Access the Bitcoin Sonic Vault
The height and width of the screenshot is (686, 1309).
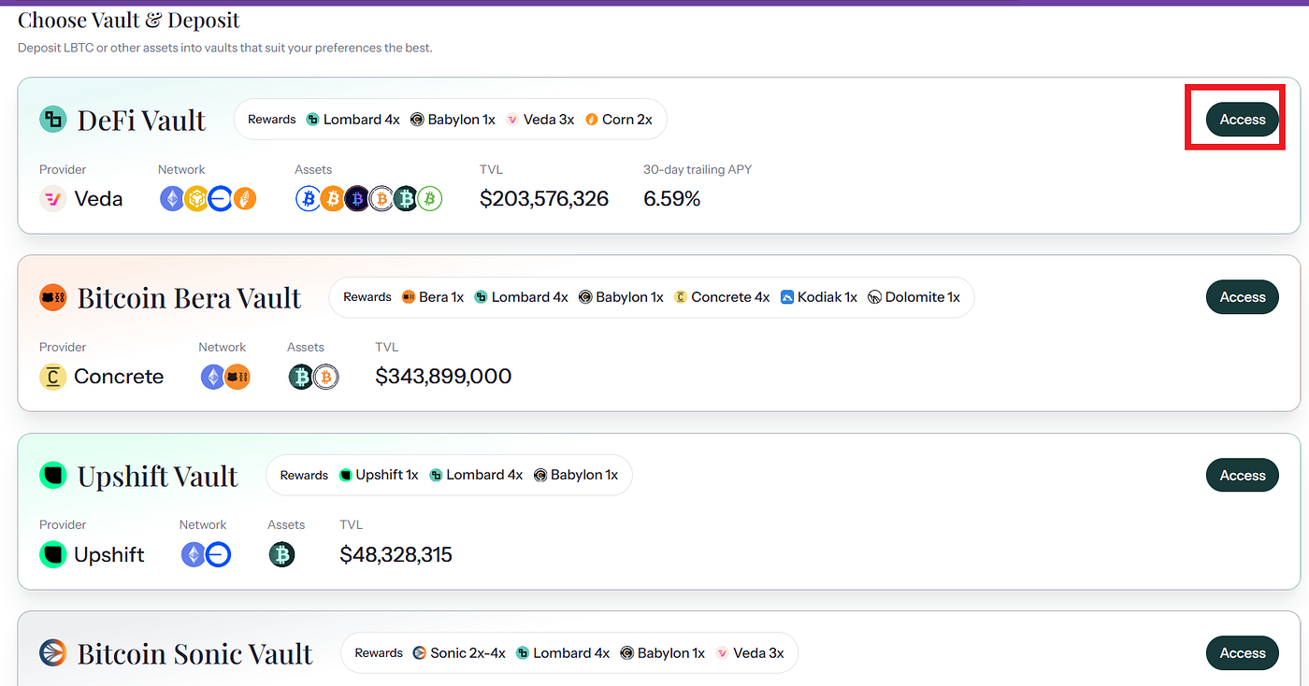[1242, 653]
